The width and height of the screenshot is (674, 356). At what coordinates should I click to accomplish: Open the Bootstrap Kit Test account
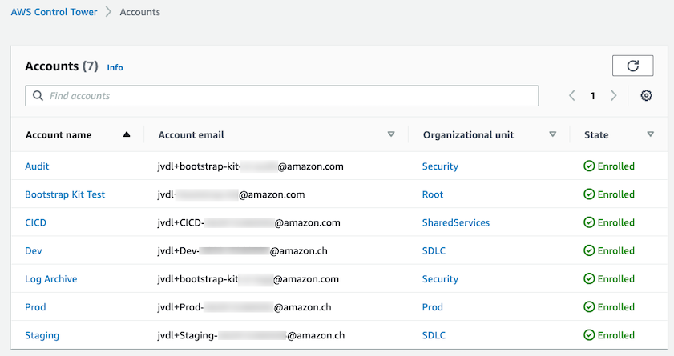[65, 194]
